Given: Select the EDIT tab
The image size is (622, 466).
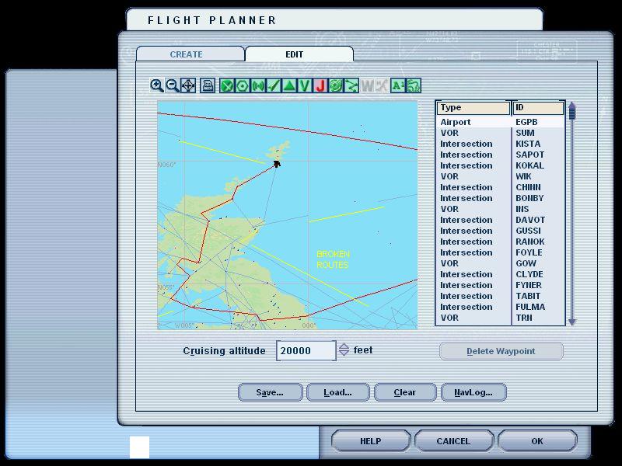Looking at the screenshot, I should click(294, 54).
